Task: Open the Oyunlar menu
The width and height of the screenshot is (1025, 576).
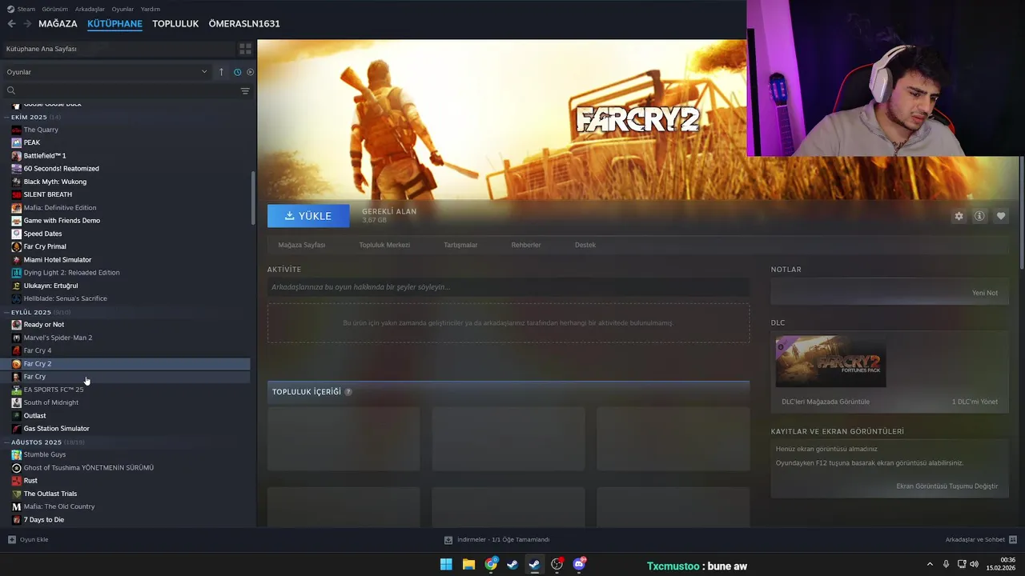Action: [x=123, y=9]
